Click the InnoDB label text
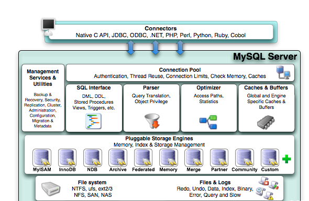The height and width of the screenshot is (201, 309). 68,170
